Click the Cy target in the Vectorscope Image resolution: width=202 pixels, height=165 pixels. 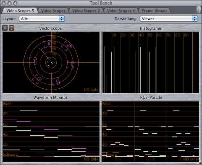(56, 81)
